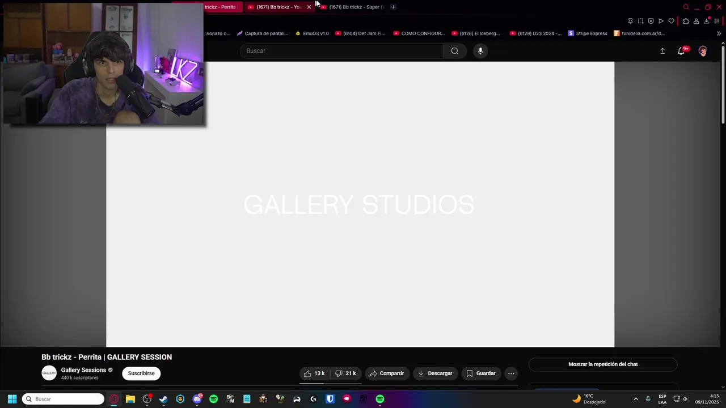
Task: Open Steam from taskbar
Action: 163,399
